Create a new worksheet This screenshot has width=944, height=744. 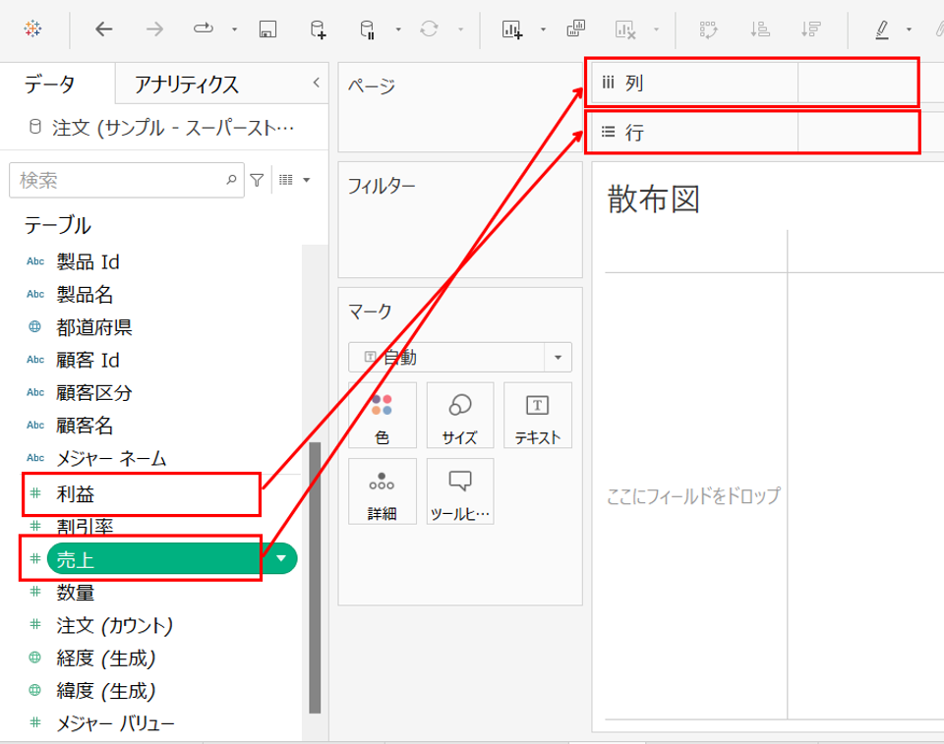coord(512,29)
